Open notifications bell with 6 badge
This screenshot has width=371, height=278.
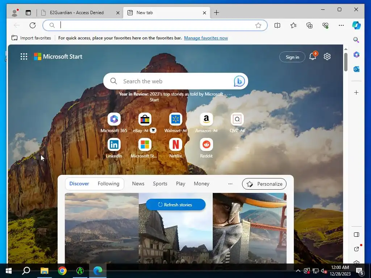coord(313,56)
